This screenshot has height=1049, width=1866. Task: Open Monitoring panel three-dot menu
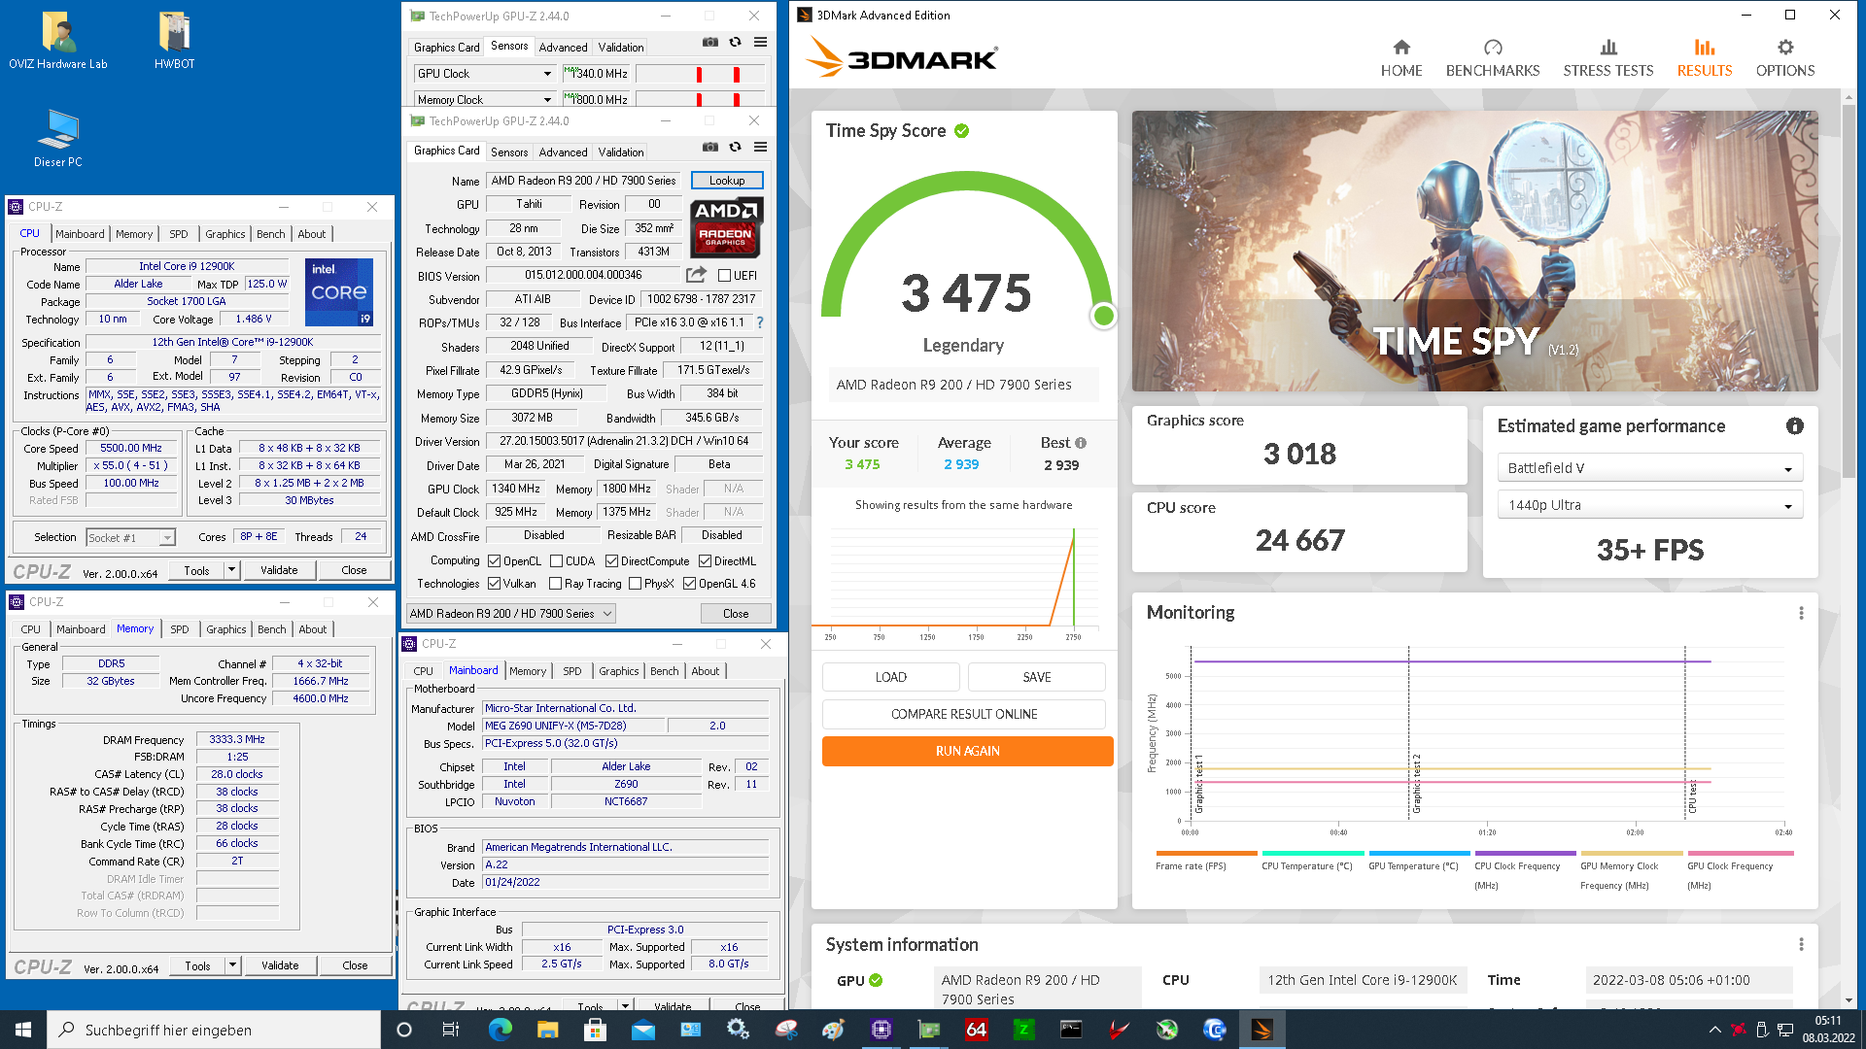[x=1801, y=613]
